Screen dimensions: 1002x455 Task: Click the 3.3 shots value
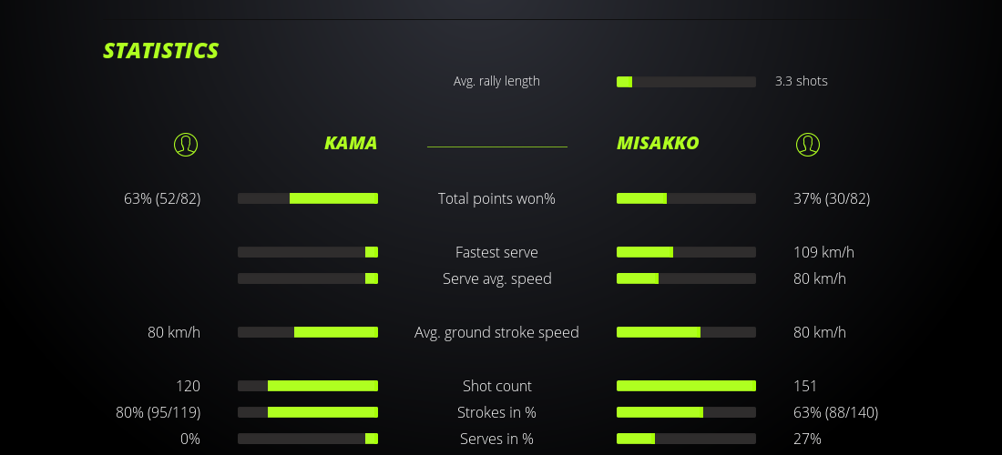[x=802, y=81]
